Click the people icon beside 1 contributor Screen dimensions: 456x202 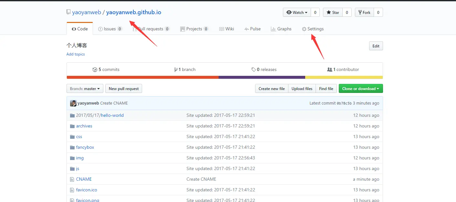click(330, 69)
